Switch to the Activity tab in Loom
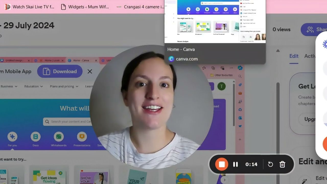 click(310, 56)
